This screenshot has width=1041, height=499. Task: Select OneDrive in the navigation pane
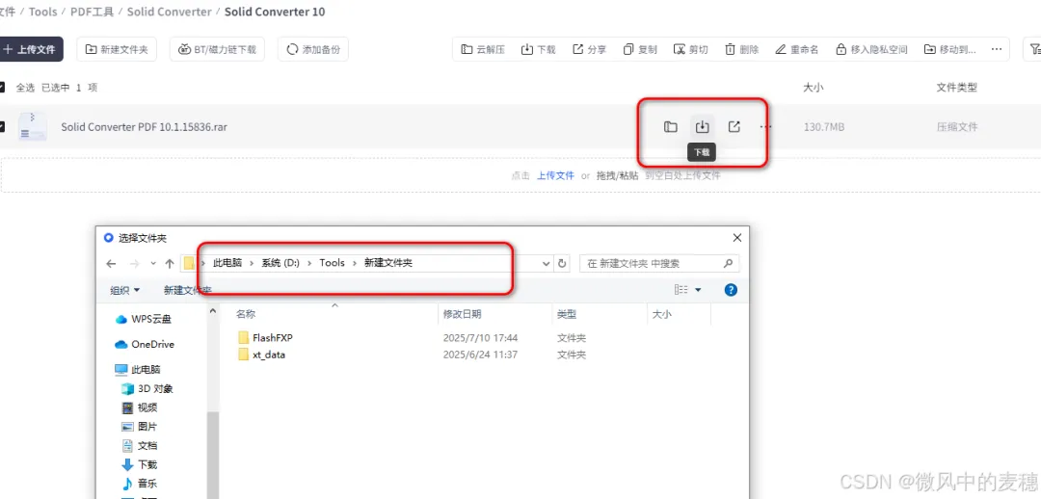(144, 345)
